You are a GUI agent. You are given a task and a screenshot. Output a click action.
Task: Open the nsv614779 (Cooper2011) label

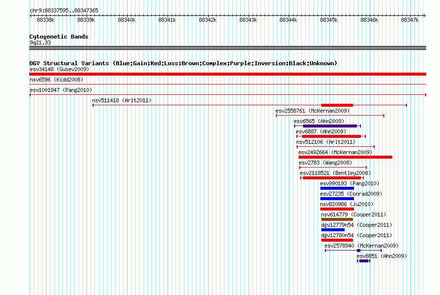coord(353,214)
